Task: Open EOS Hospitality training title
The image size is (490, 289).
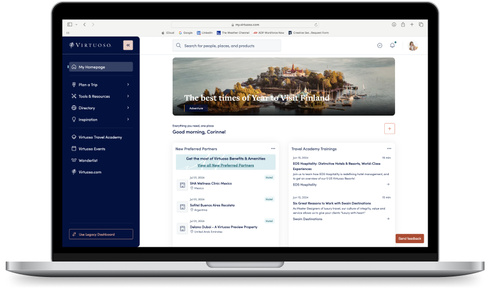Action: pyautogui.click(x=337, y=166)
